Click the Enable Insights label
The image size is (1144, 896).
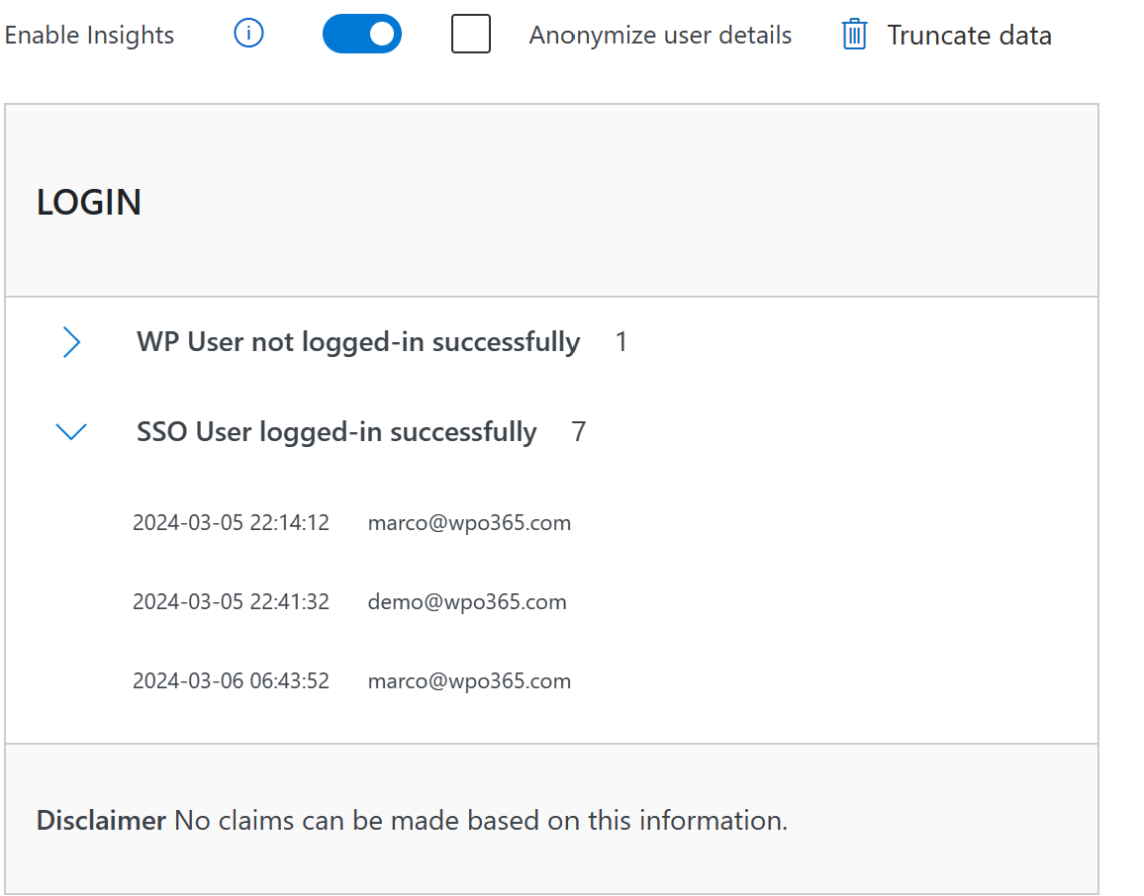(89, 35)
